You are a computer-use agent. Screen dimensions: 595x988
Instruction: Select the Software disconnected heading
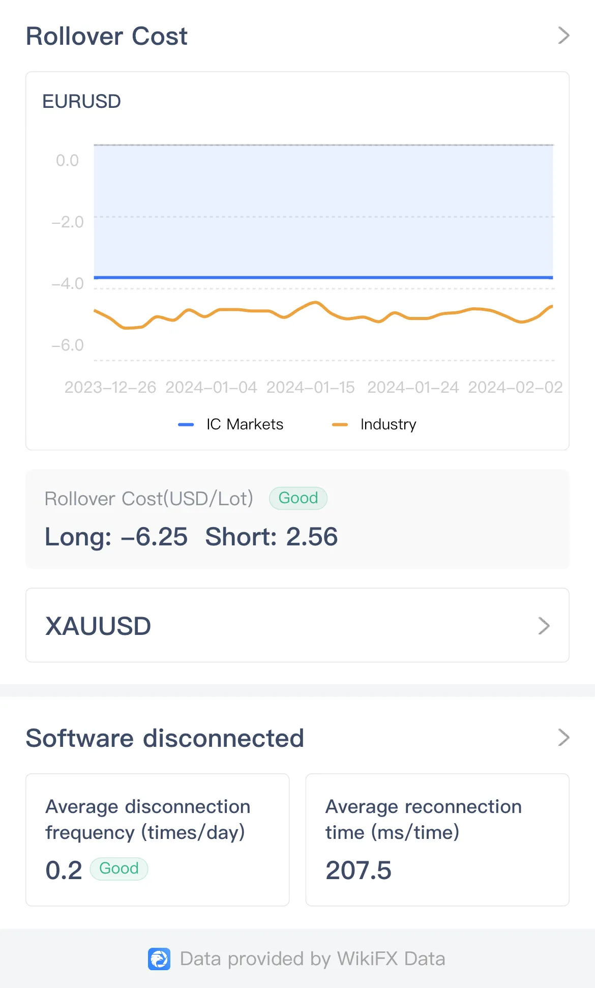165,738
